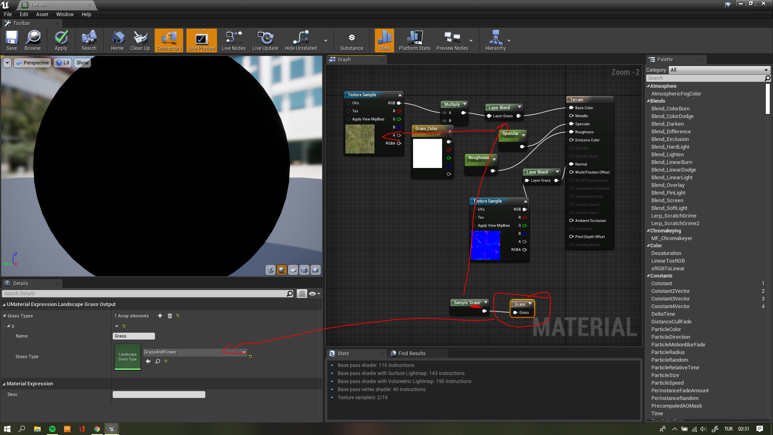
Task: Open the File menu
Action: [x=8, y=14]
